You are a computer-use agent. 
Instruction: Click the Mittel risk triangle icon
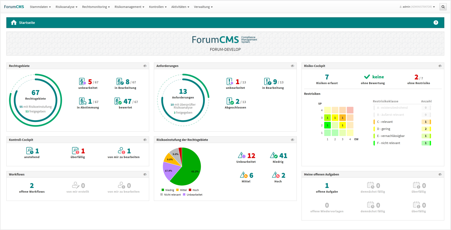(244, 175)
